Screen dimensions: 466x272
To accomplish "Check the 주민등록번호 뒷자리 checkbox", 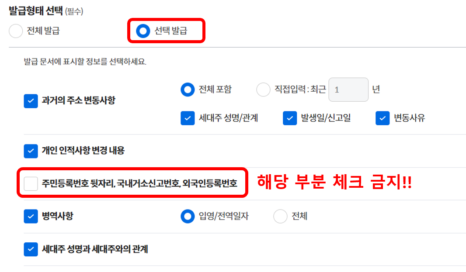I will (x=31, y=183).
